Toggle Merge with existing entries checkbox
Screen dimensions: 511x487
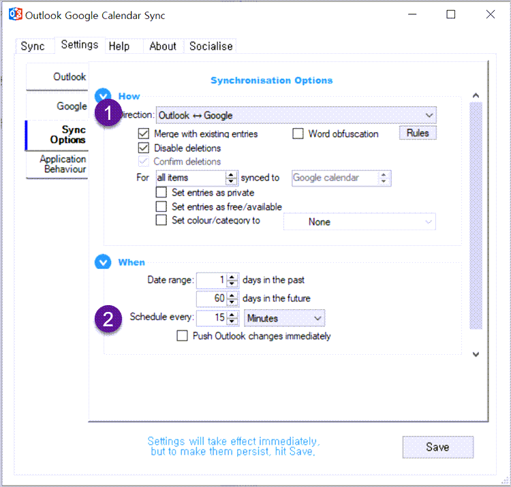coord(144,134)
